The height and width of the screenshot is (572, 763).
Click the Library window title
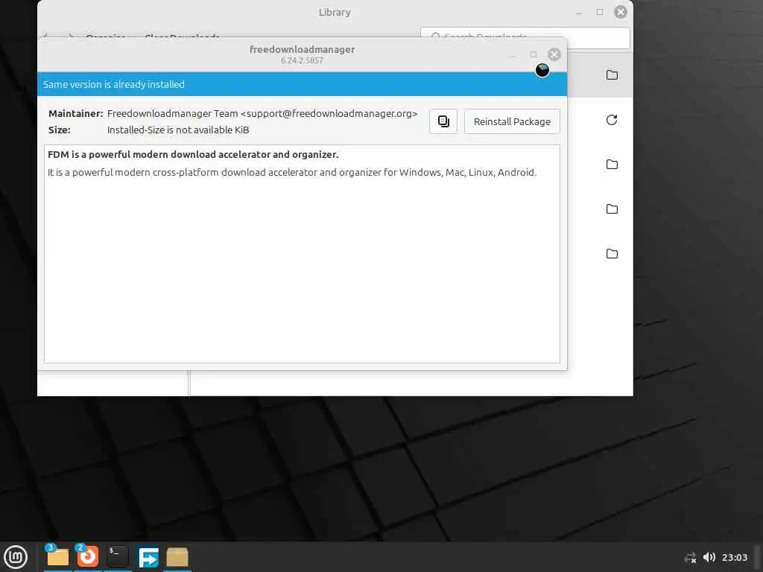coord(335,12)
